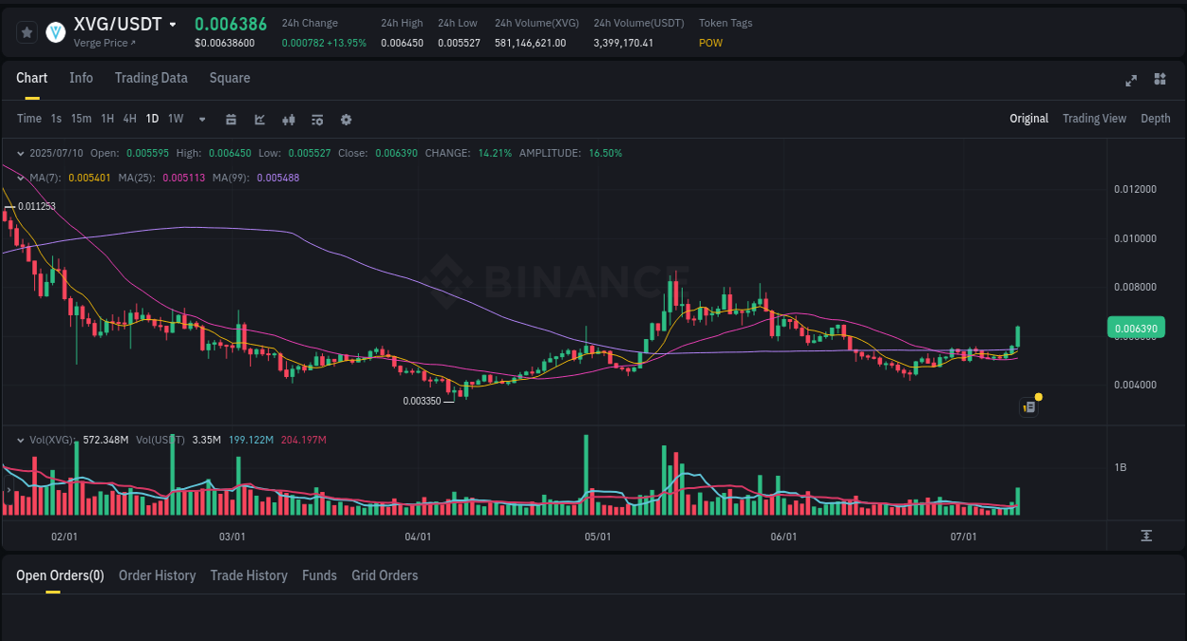This screenshot has width=1187, height=641.
Task: Switch to the Trading Data tab
Action: [151, 78]
